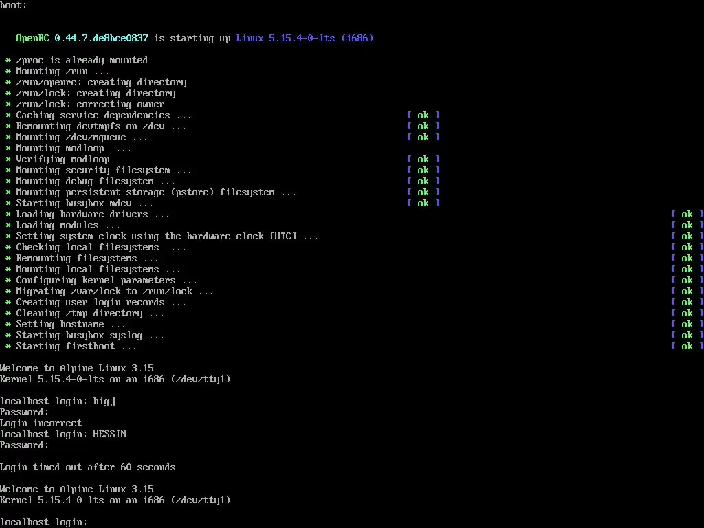Click 'Starting busybox syslog ...' line

(x=90, y=335)
